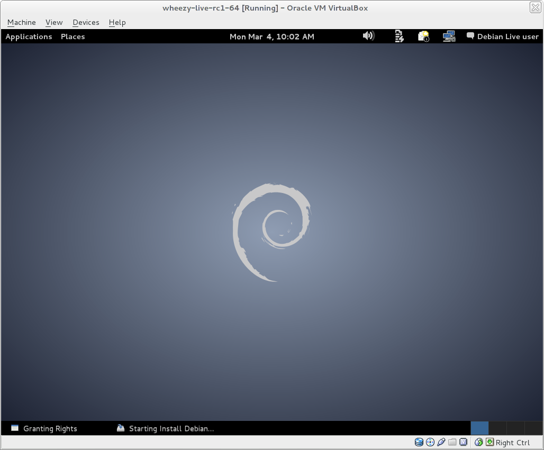Switch to Starting Install Debian window
544x450 pixels.
pos(171,428)
